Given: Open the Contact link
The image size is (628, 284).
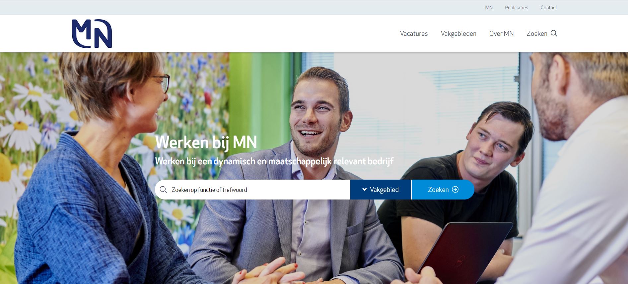Looking at the screenshot, I should pyautogui.click(x=549, y=8).
